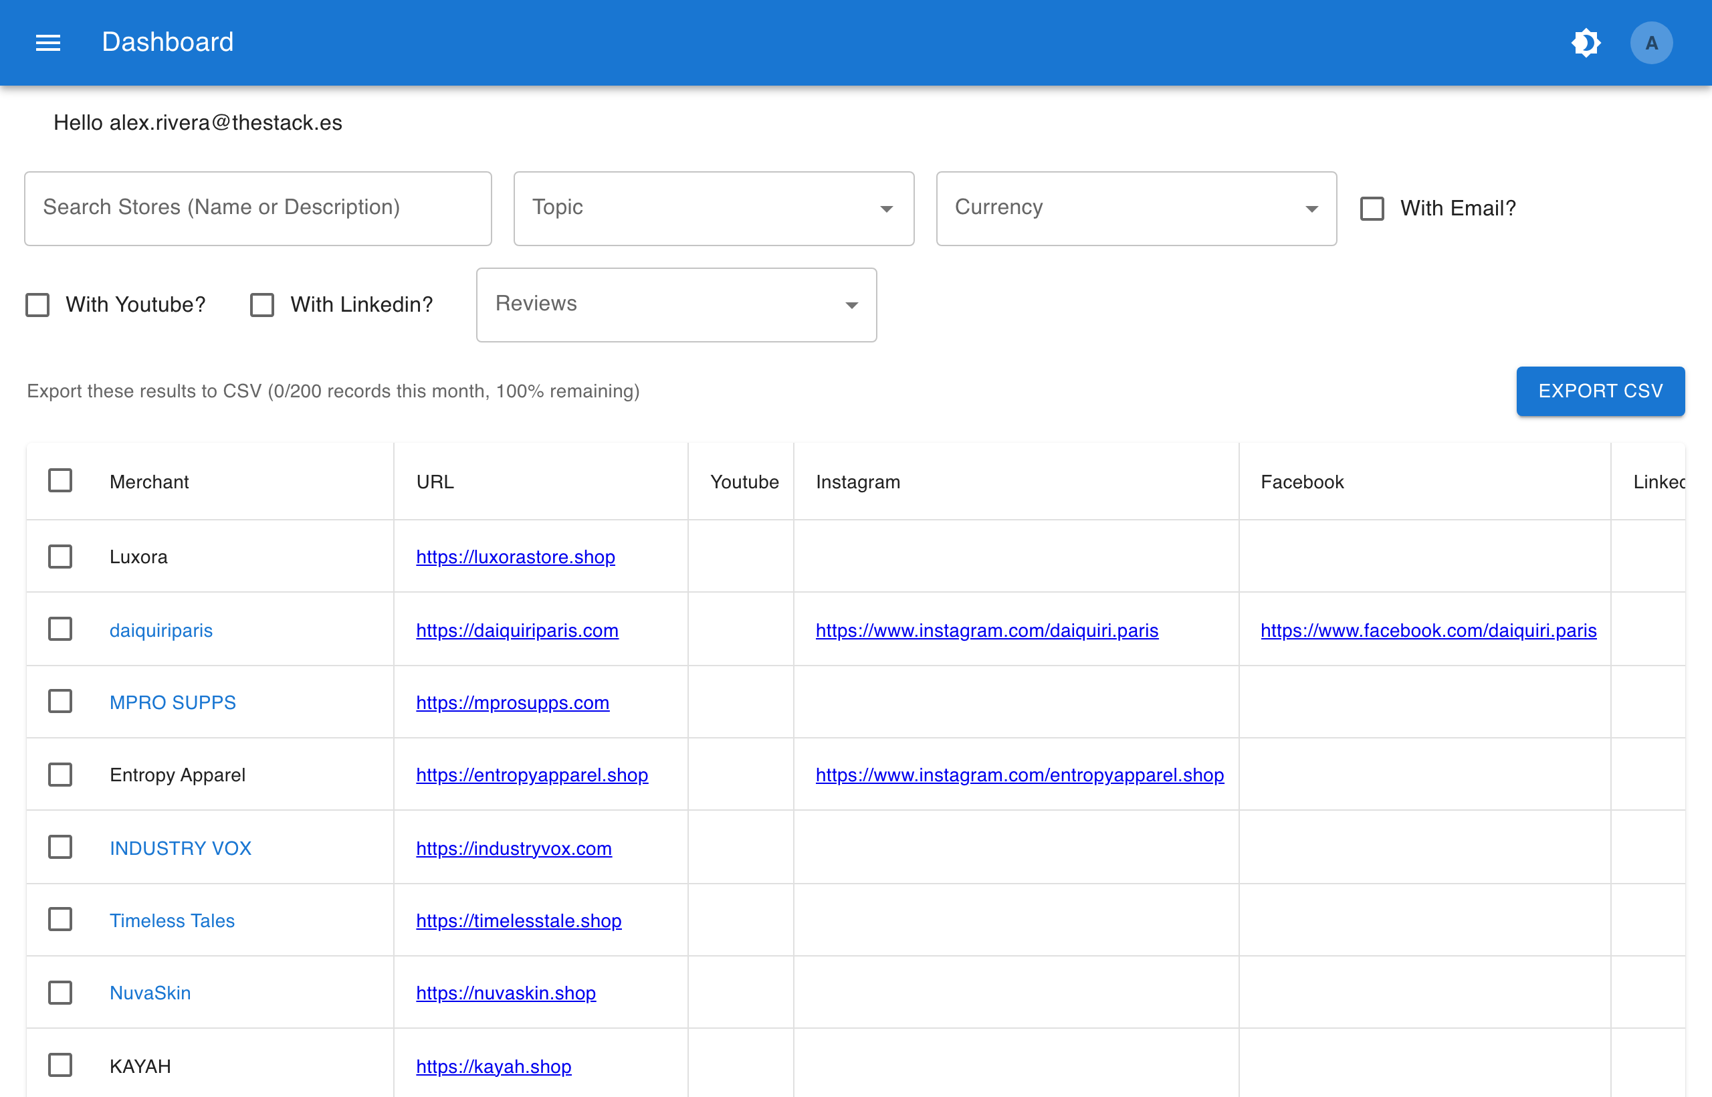Select the daiquiriparis row checkbox
The image size is (1712, 1097).
(x=60, y=629)
